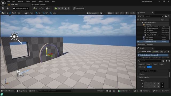171x96 pixels.
Task: Toggle rotation snapping
Action: 44,13
